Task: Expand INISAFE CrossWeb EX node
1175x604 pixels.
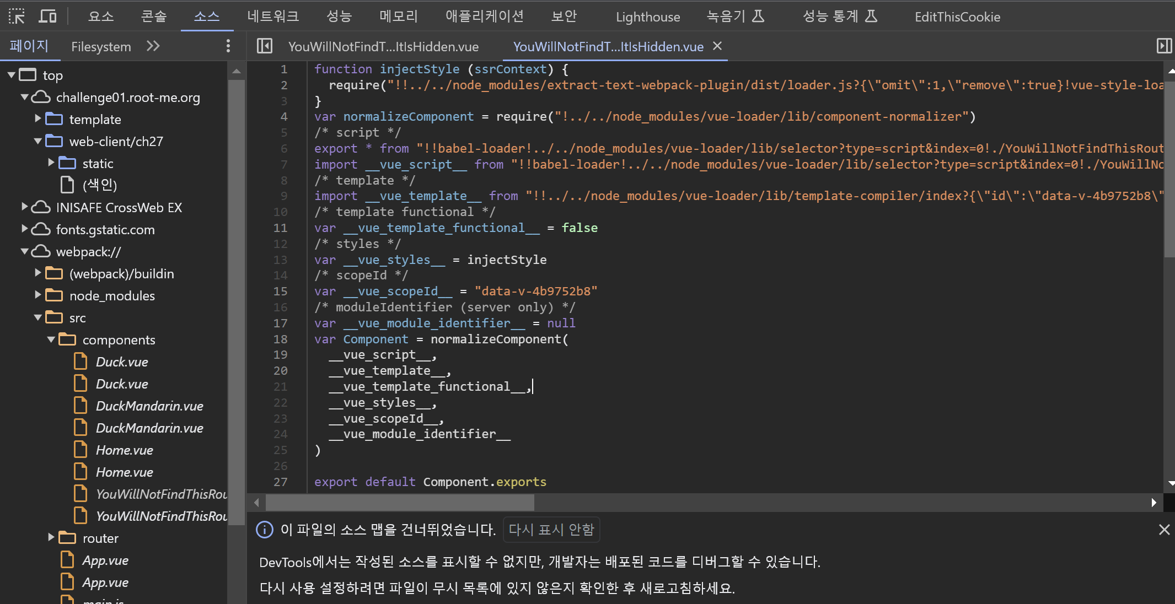Action: (x=25, y=207)
